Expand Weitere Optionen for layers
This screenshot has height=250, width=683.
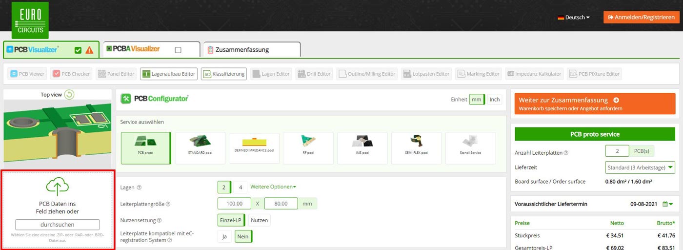[273, 187]
